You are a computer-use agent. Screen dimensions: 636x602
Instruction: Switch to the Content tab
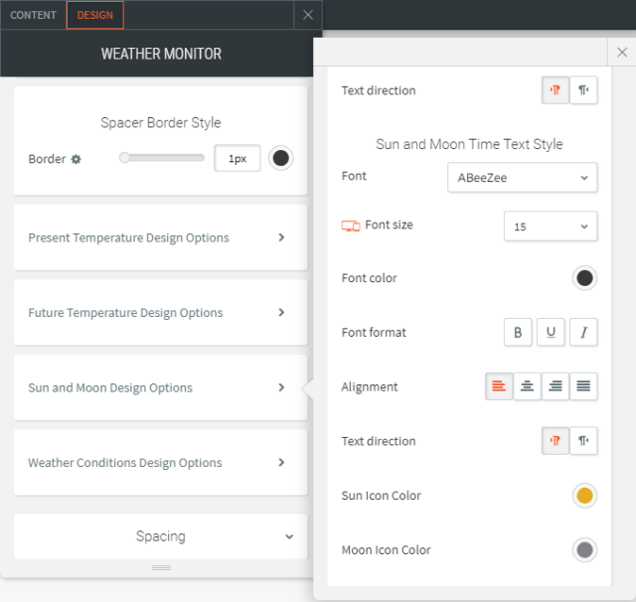[34, 15]
